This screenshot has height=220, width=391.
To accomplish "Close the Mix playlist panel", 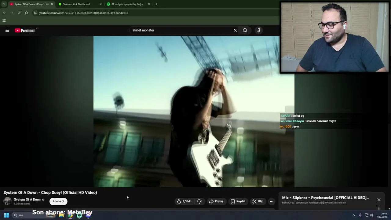I will click(x=379, y=200).
